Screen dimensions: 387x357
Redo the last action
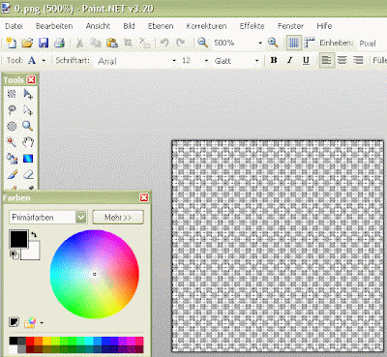tap(181, 43)
